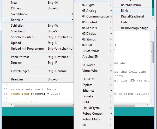Screen dimensions: 157x129
Task: Select Speichern menu entry
Action: point(38,31)
